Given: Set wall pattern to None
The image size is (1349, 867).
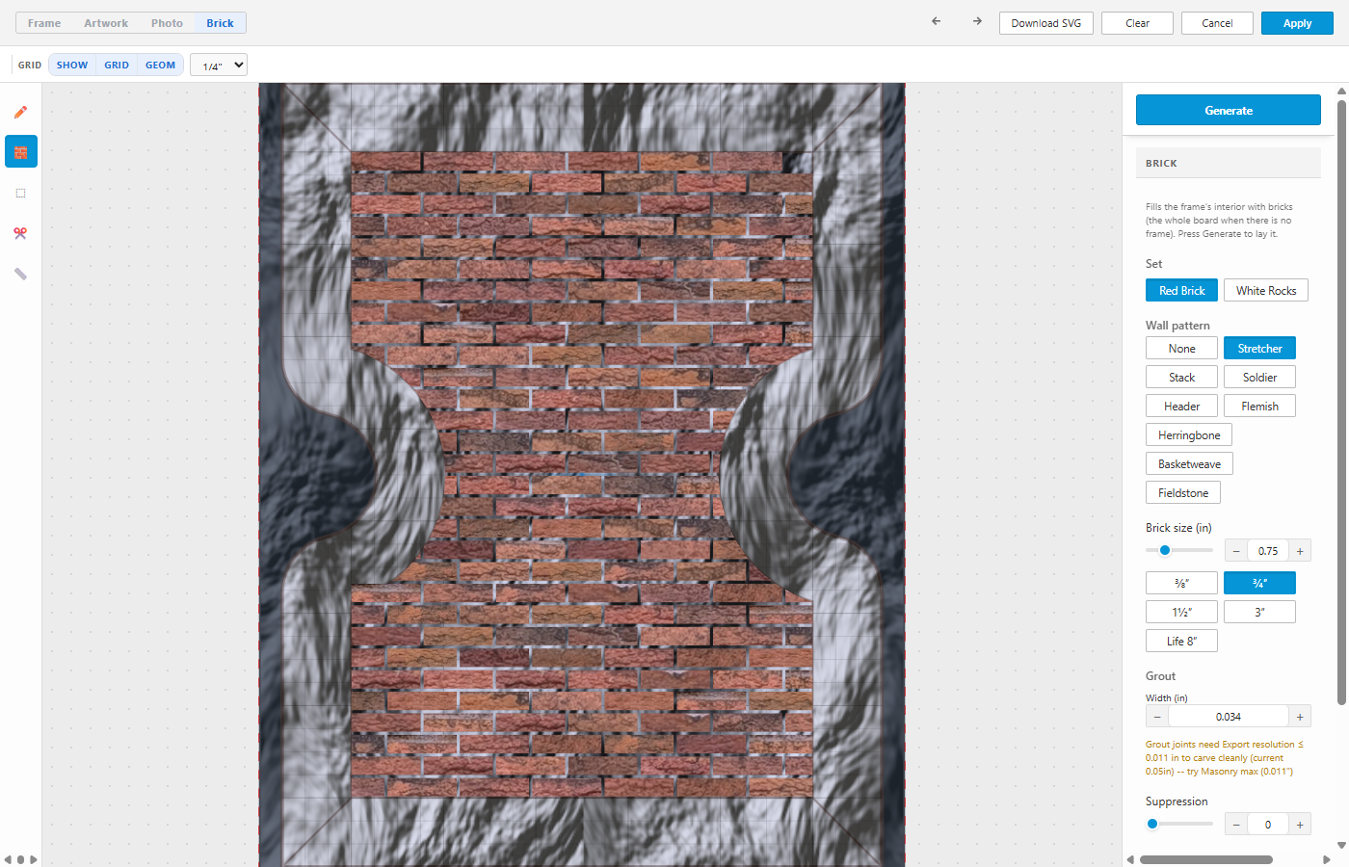Looking at the screenshot, I should point(1181,348).
